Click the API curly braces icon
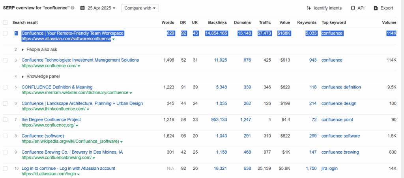404x178 pixels. click(353, 8)
